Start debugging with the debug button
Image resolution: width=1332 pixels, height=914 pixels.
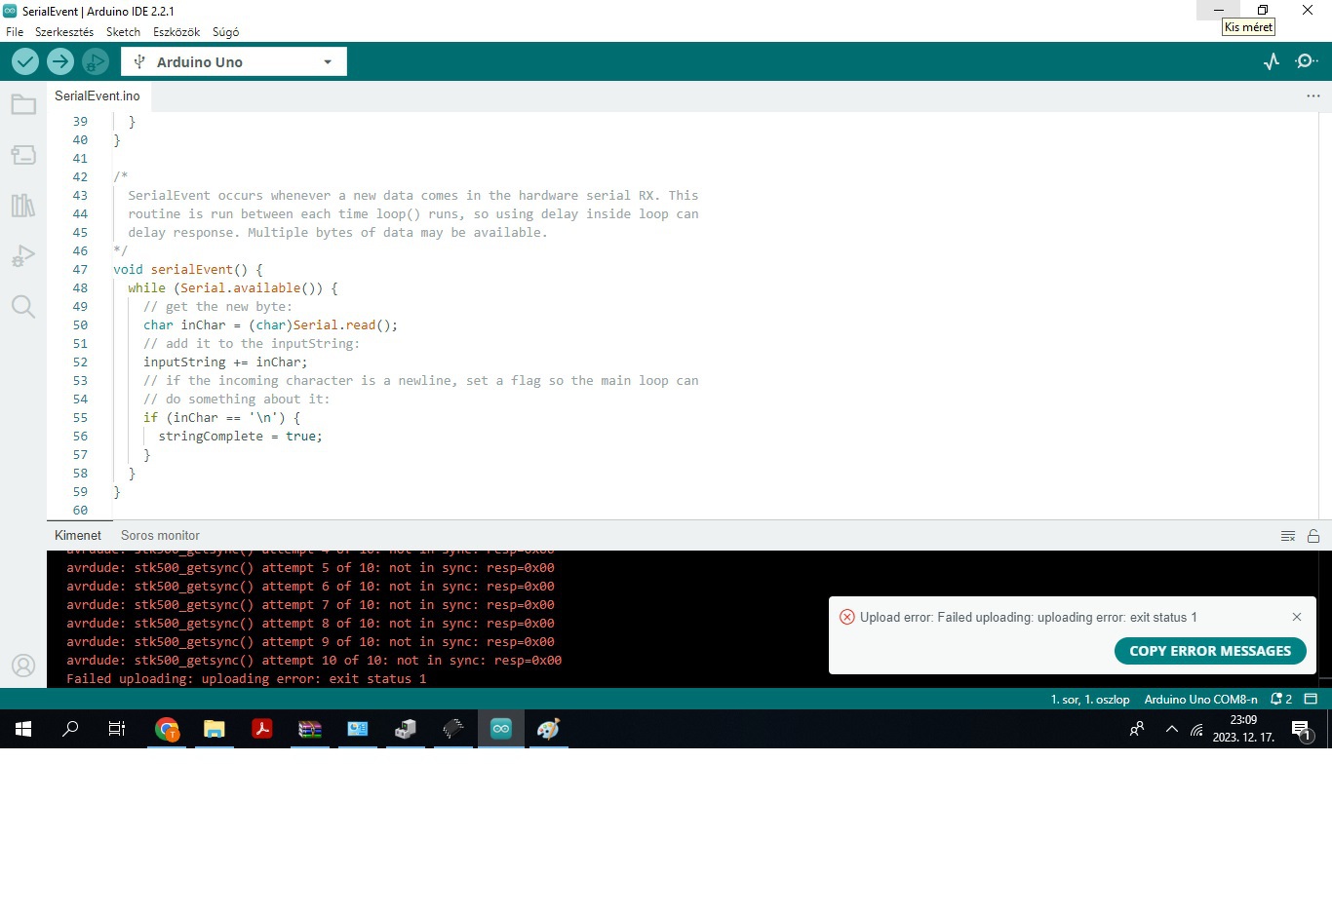(x=96, y=61)
